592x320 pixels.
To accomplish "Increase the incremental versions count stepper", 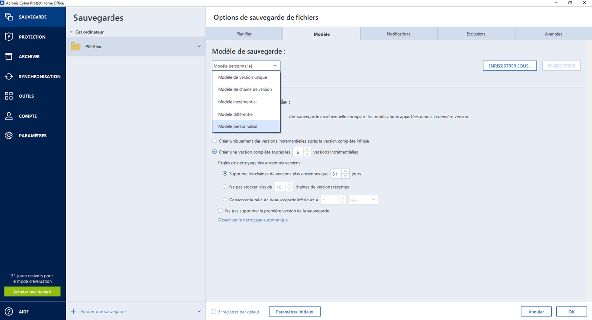I will pos(308,150).
